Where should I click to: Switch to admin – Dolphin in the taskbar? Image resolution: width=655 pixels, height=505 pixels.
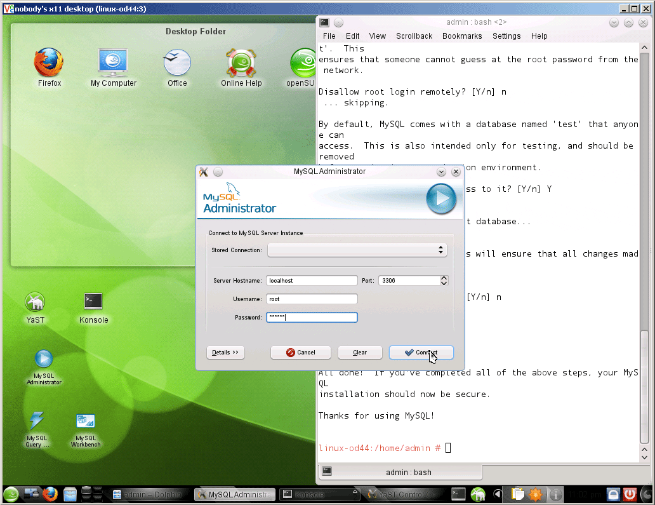(x=149, y=495)
